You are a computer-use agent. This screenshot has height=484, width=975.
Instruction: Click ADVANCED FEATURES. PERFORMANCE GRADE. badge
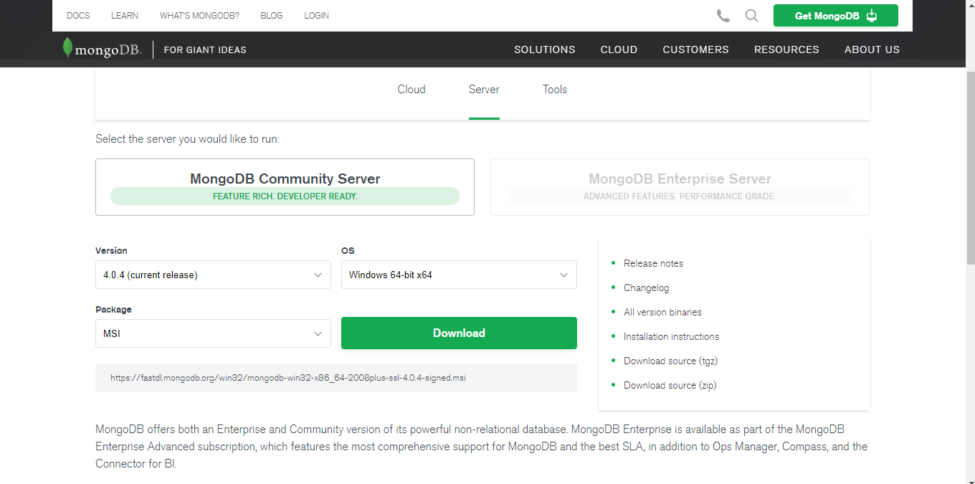click(x=680, y=196)
